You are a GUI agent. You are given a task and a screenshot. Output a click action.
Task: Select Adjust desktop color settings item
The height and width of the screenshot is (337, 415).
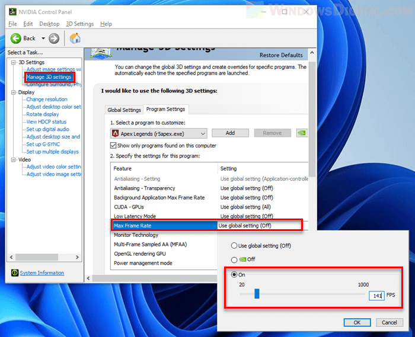point(54,107)
